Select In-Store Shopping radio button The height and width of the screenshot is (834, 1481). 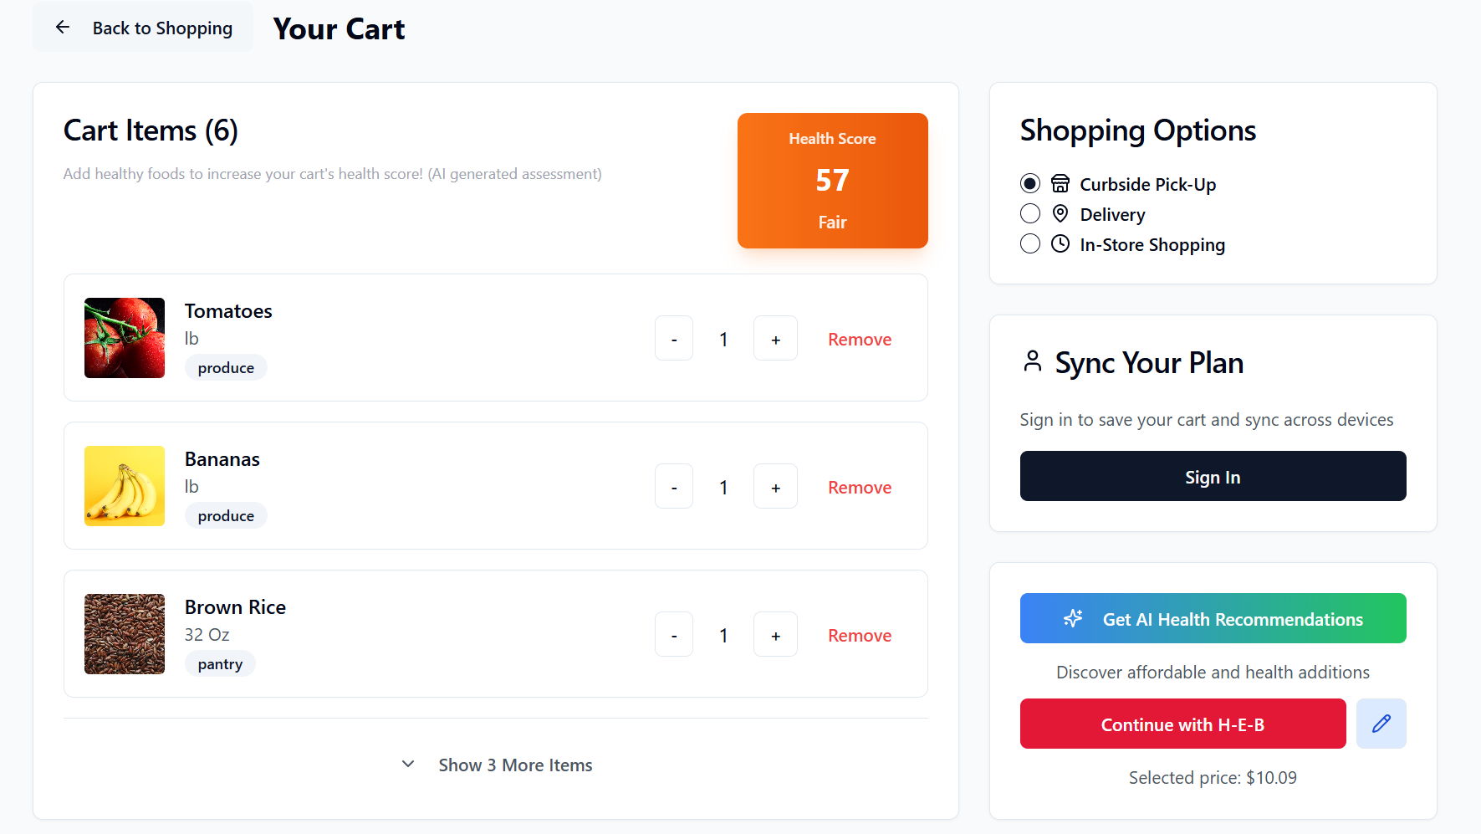coord(1030,244)
